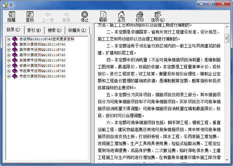Click the book icon beside 装饰计算规则

[x=15, y=55]
